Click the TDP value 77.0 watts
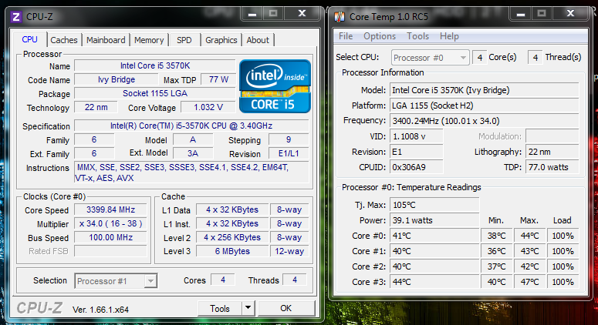598x325 pixels. [552, 167]
